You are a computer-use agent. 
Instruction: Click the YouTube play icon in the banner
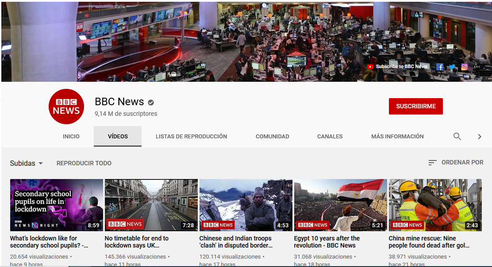coord(370,66)
